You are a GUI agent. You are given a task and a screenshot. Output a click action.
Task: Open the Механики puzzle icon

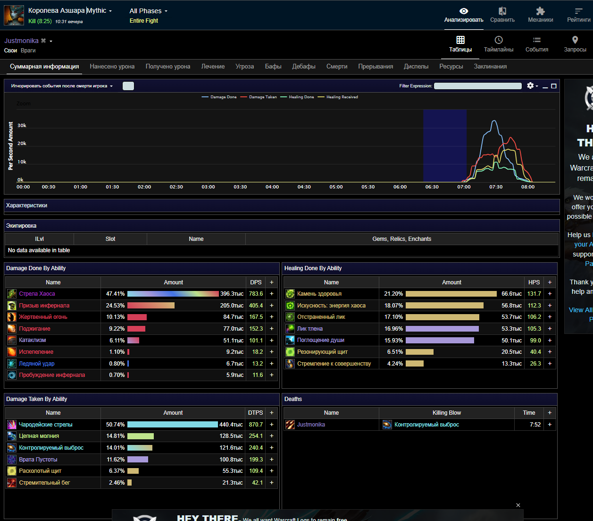pyautogui.click(x=540, y=15)
